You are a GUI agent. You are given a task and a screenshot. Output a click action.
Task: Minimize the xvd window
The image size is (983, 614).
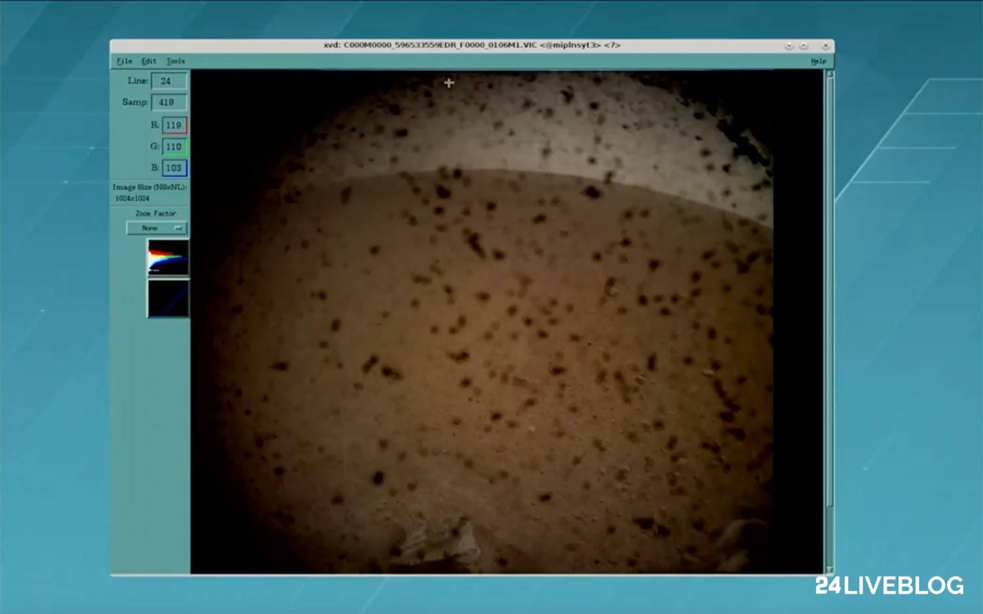point(789,45)
